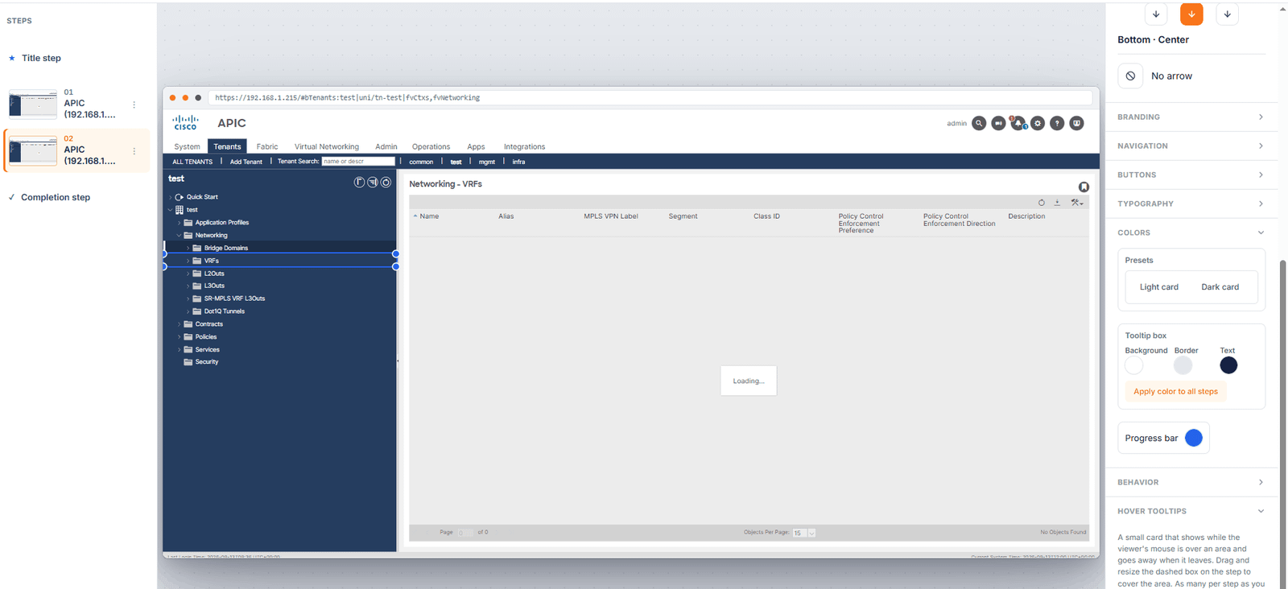Click the middle round icon in test tenant pane header
Screen dimensions: 1288x589
click(373, 182)
